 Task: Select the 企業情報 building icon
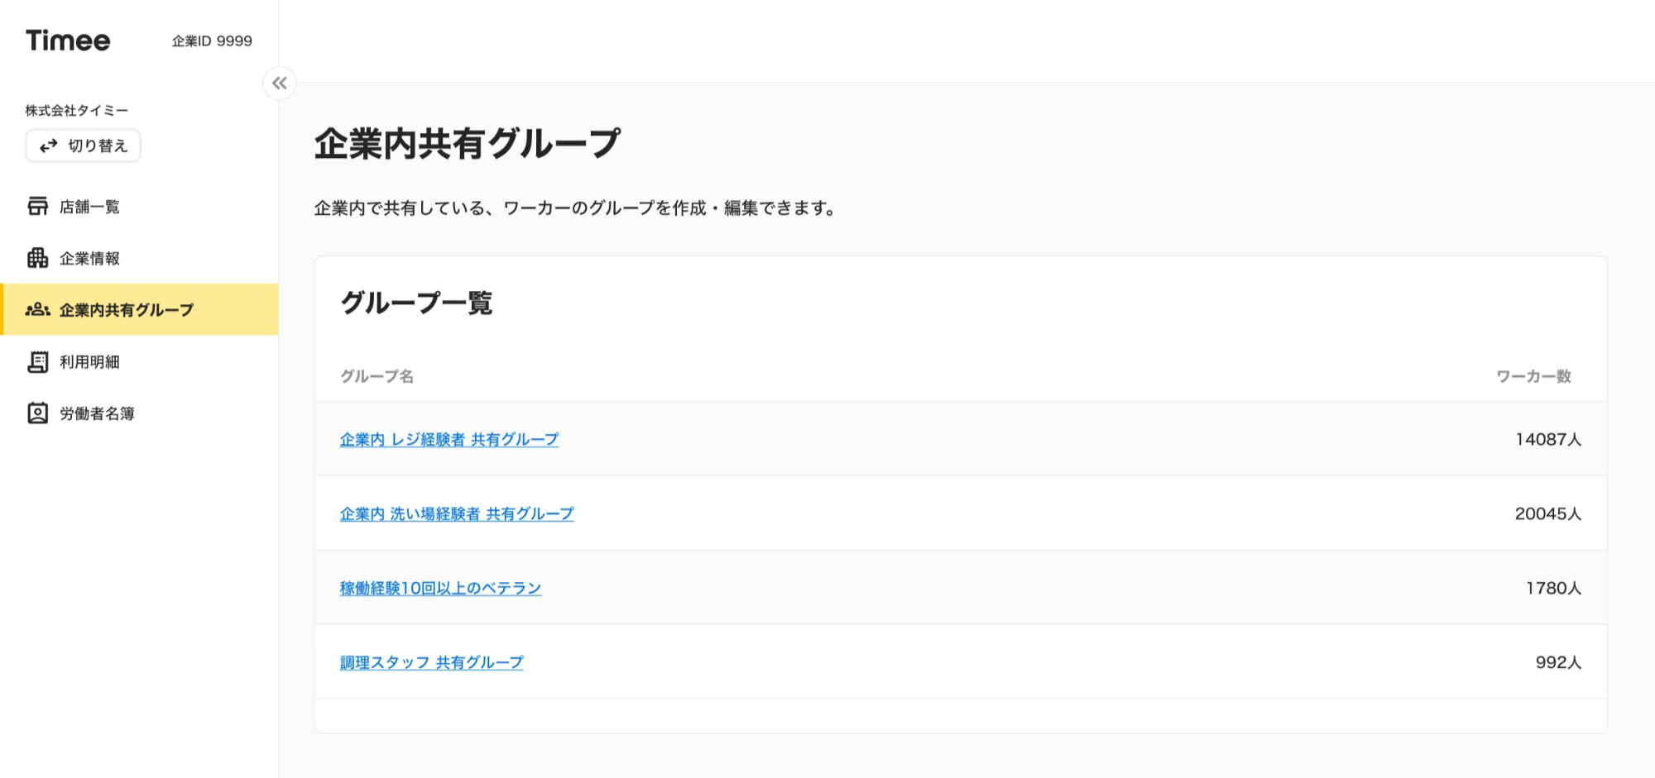[37, 258]
